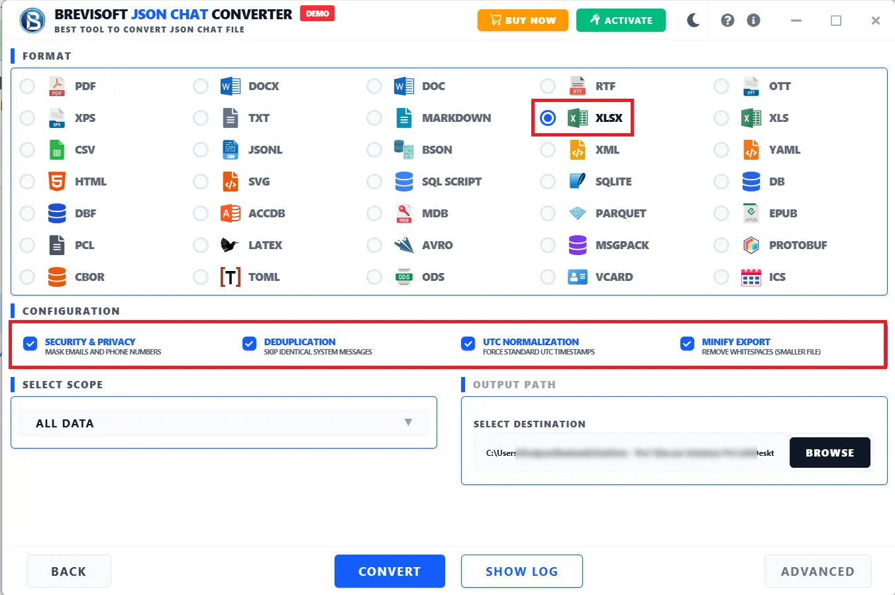Click the Brevisoft logo

pyautogui.click(x=32, y=21)
